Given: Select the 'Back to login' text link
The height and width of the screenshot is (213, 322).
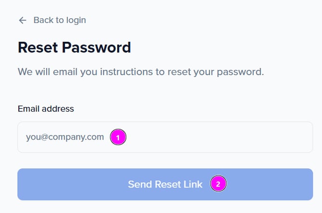Looking at the screenshot, I should click(x=60, y=20).
